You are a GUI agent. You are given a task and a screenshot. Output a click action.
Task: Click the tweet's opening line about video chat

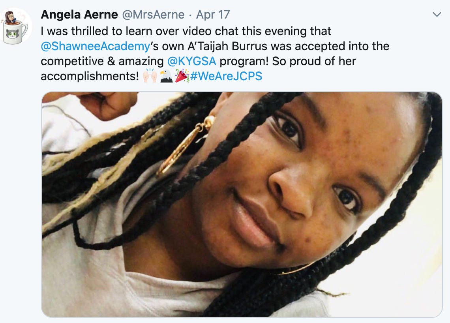(186, 31)
